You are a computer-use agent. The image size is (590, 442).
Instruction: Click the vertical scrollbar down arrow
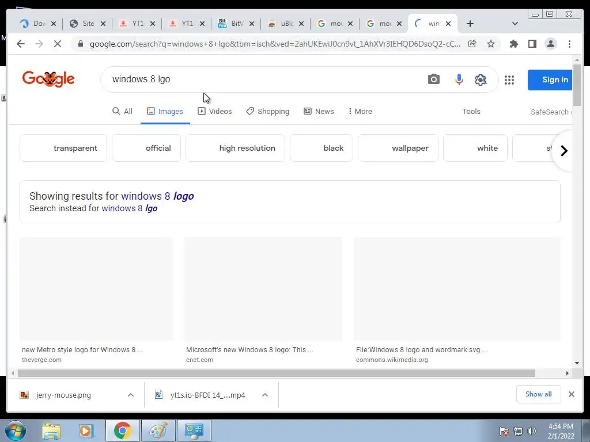[577, 364]
